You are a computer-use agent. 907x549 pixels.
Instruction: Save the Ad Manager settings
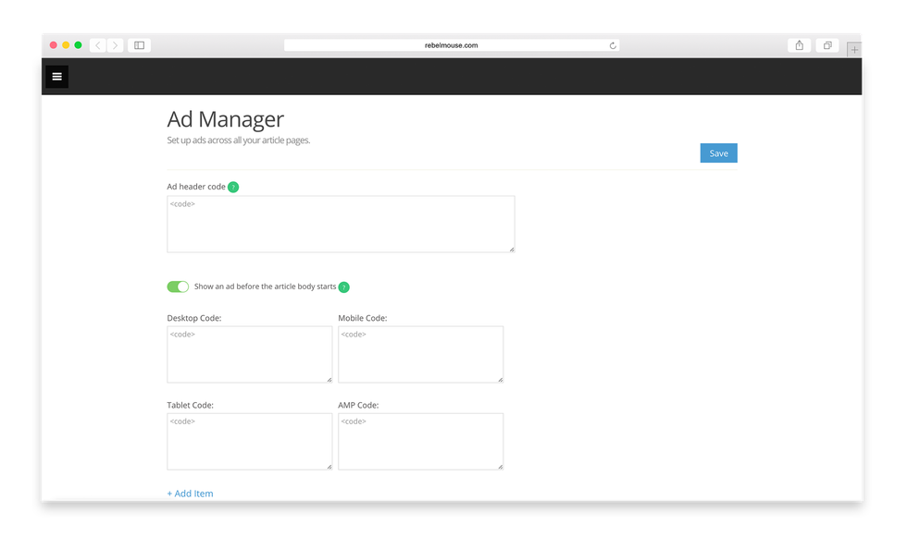pos(718,153)
